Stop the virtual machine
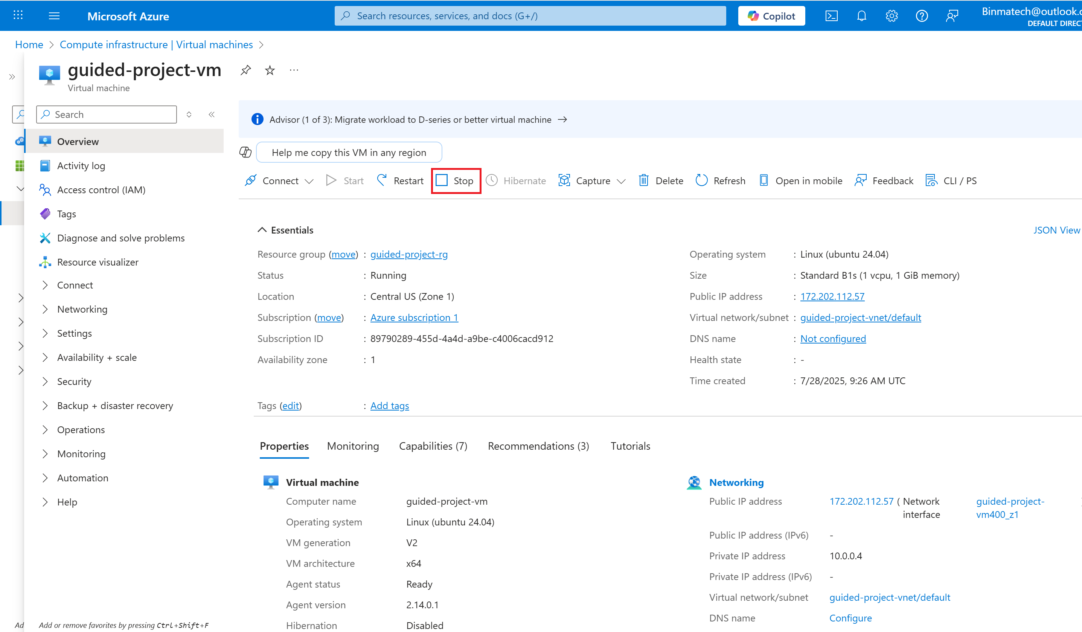The image size is (1082, 632). (x=456, y=180)
